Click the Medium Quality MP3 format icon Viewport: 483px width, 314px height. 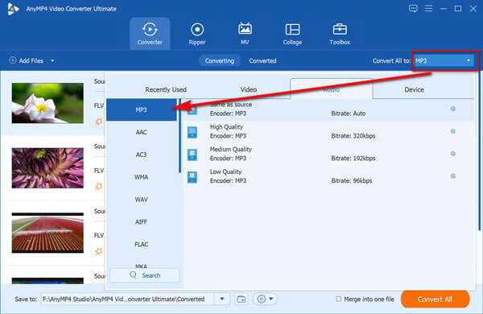pyautogui.click(x=192, y=155)
